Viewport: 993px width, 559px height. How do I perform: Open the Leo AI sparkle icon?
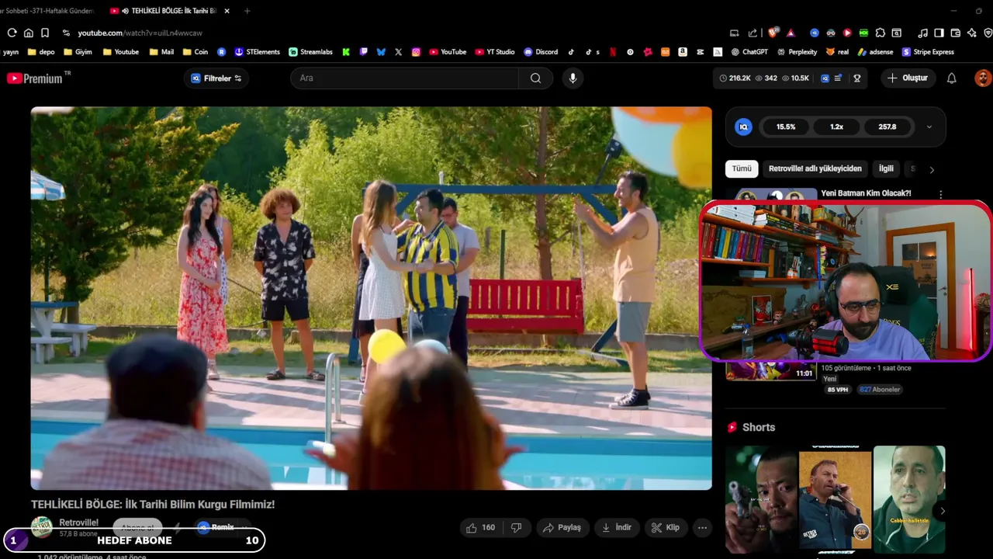971,33
